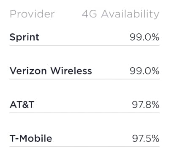Click AT&T's 97.8% availability value

146,105
